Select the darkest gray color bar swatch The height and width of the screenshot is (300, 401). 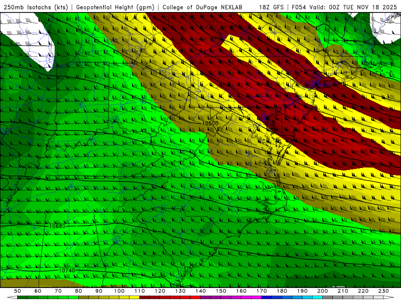pyautogui.click(x=328, y=297)
